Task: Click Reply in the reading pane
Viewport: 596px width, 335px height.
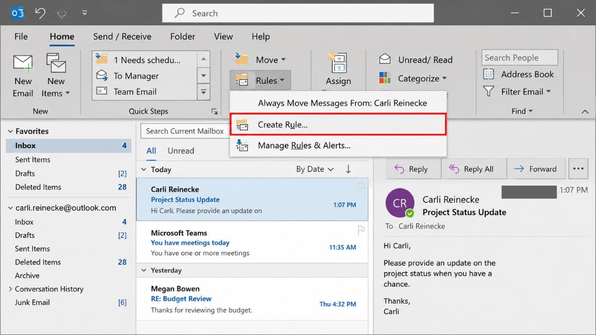Action: click(414, 169)
